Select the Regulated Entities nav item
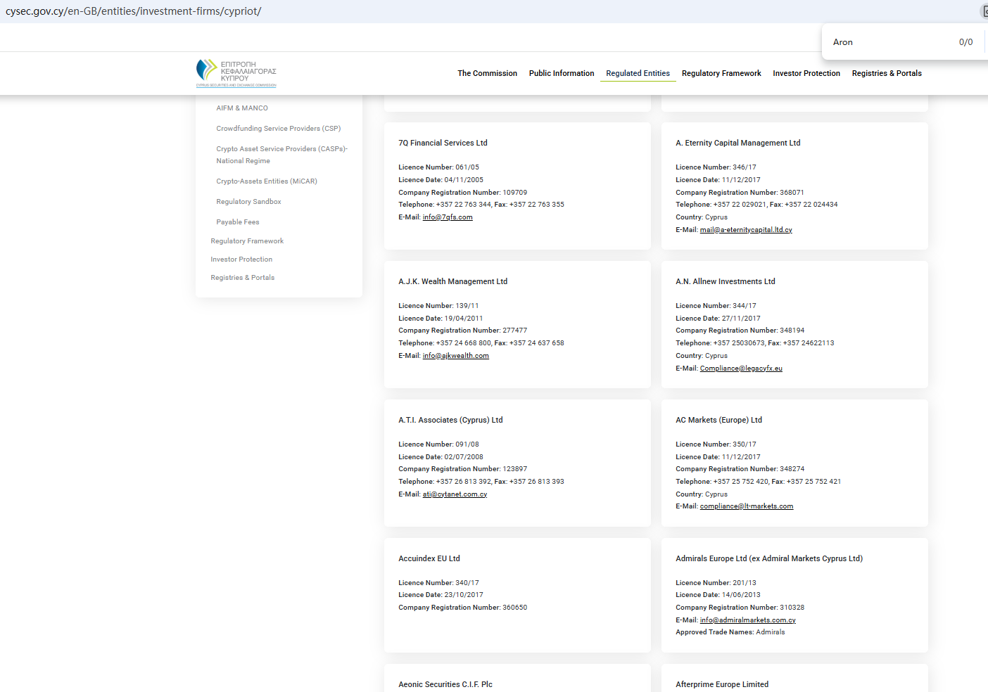 click(x=638, y=73)
